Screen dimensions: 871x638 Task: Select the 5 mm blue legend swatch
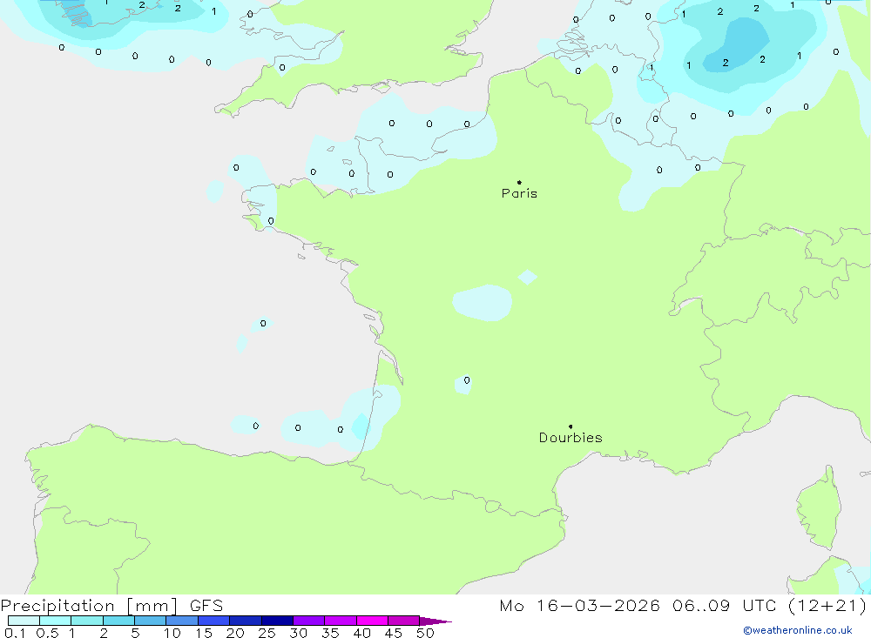151,621
